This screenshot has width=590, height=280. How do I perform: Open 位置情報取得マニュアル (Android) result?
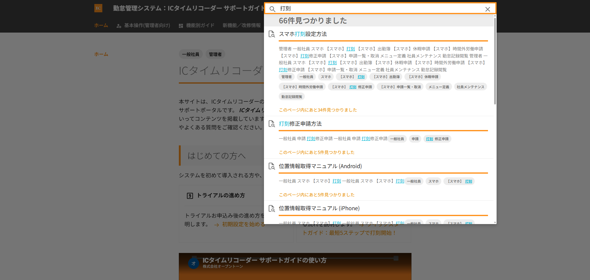coord(320,166)
